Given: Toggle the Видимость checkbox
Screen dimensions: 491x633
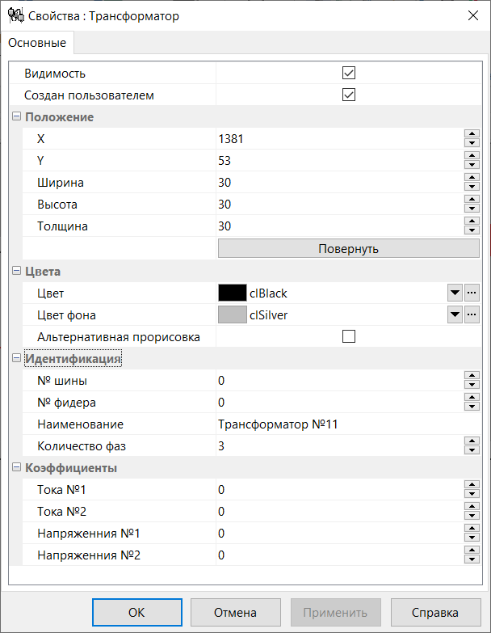Looking at the screenshot, I should pyautogui.click(x=349, y=73).
